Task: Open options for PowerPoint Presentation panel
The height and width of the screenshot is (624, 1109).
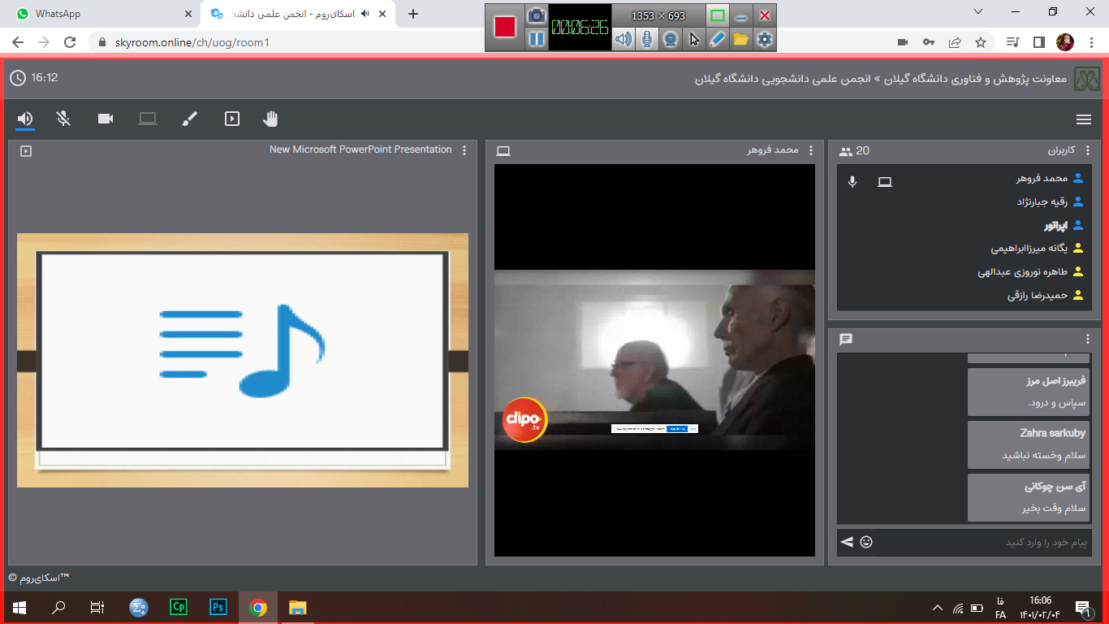Action: tap(464, 150)
